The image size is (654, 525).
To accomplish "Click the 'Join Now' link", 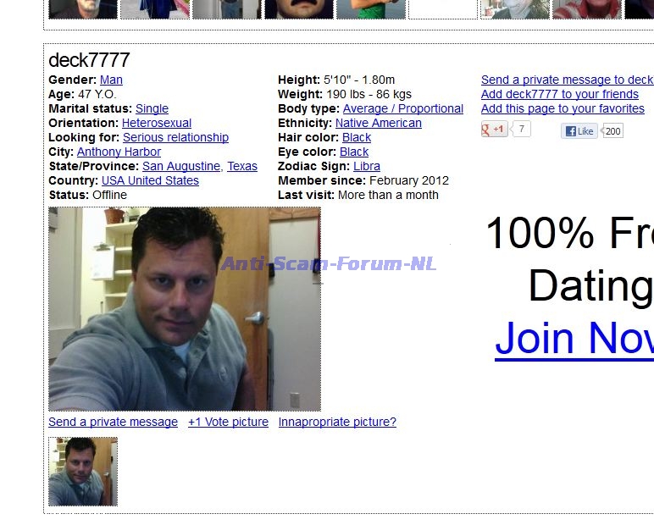I will pyautogui.click(x=574, y=338).
